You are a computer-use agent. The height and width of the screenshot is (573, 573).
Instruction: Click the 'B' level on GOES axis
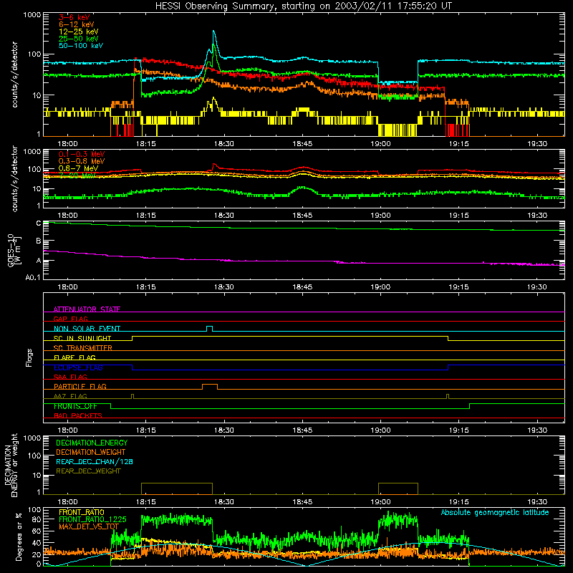point(39,241)
